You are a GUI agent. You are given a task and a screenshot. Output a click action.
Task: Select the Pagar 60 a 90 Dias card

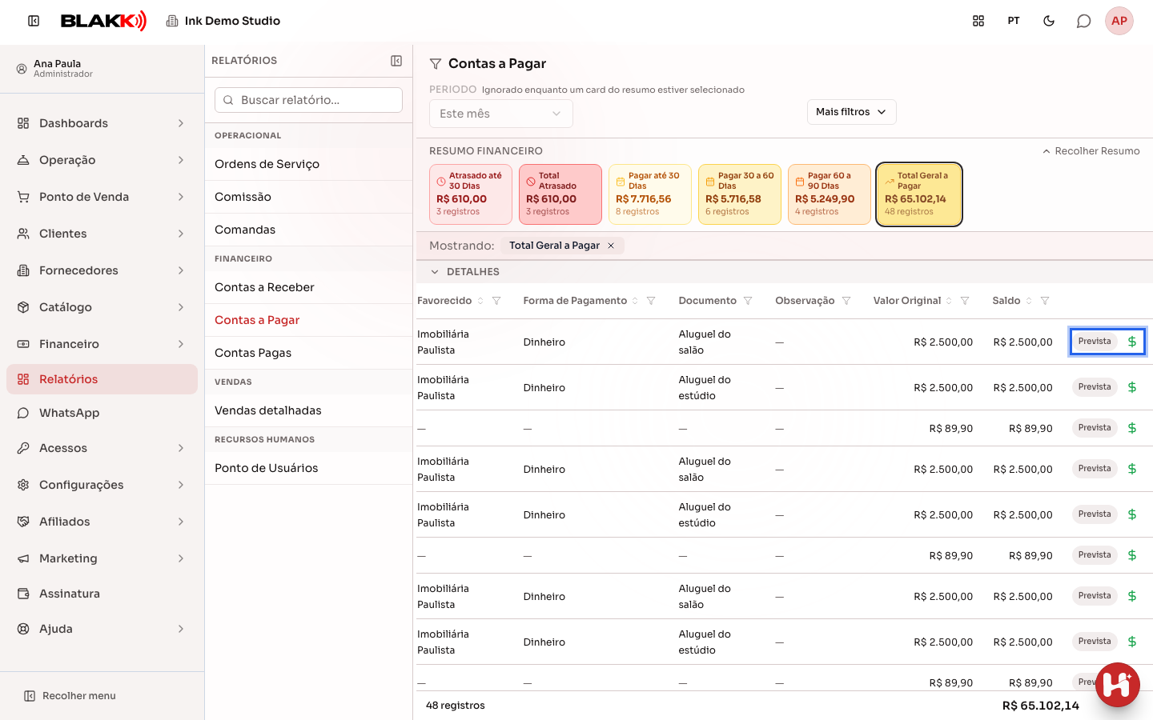click(830, 194)
